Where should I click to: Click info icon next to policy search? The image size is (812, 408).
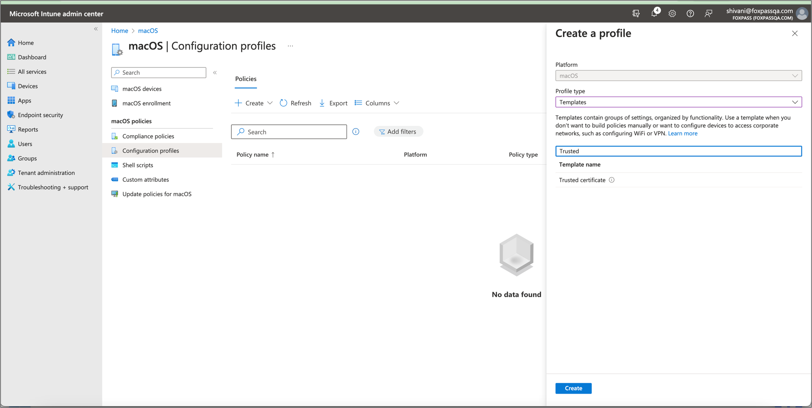[356, 132]
